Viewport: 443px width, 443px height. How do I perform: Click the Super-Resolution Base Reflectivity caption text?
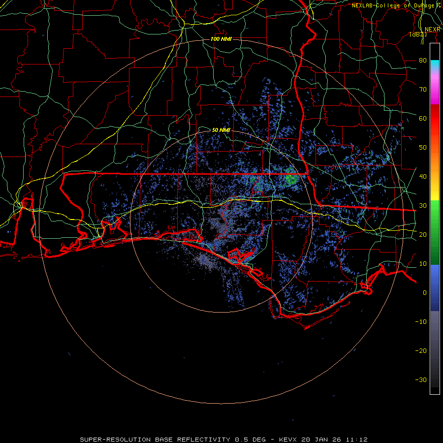click(x=155, y=440)
